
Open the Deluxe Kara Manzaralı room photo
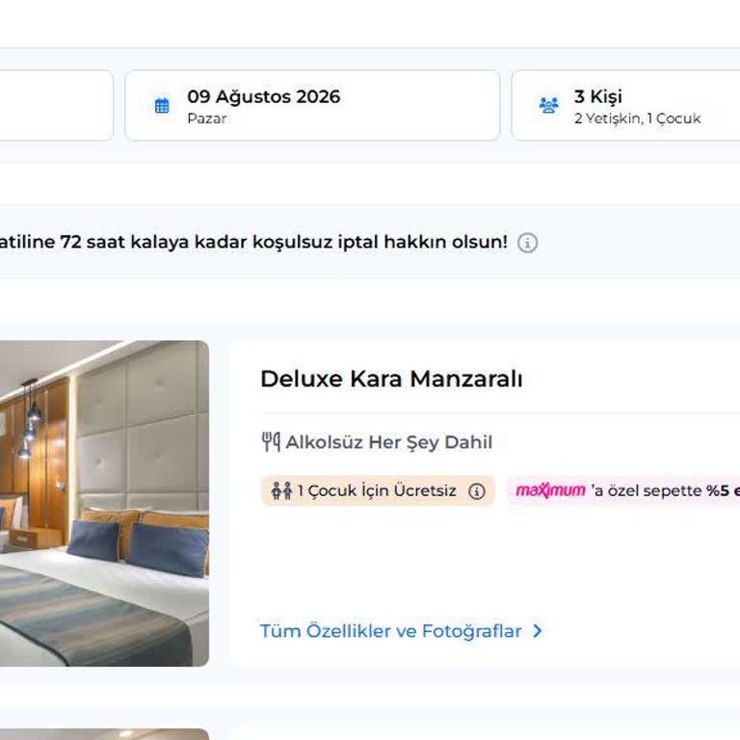point(104,503)
